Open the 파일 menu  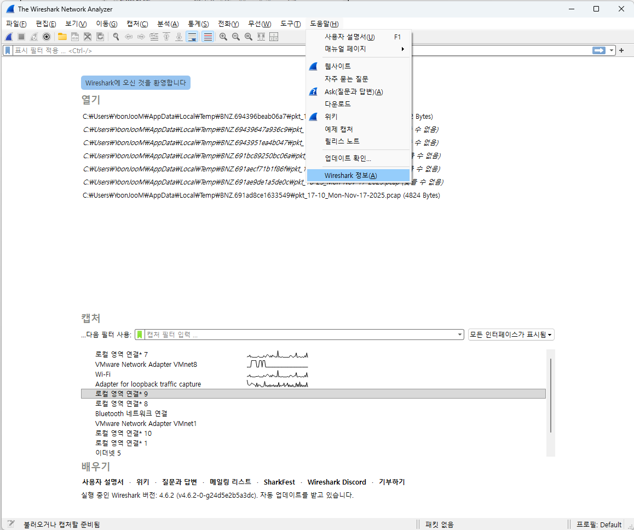[x=16, y=24]
